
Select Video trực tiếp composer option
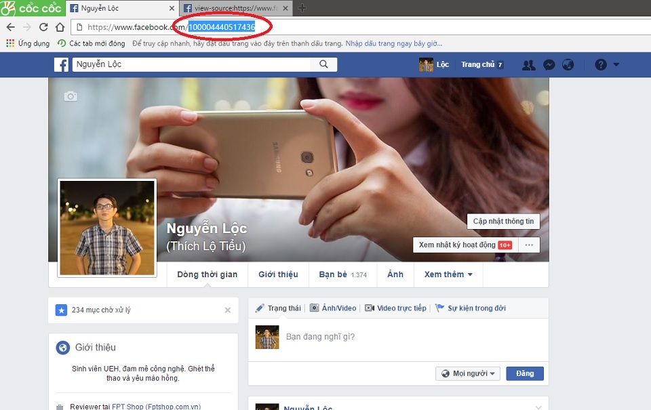395,308
